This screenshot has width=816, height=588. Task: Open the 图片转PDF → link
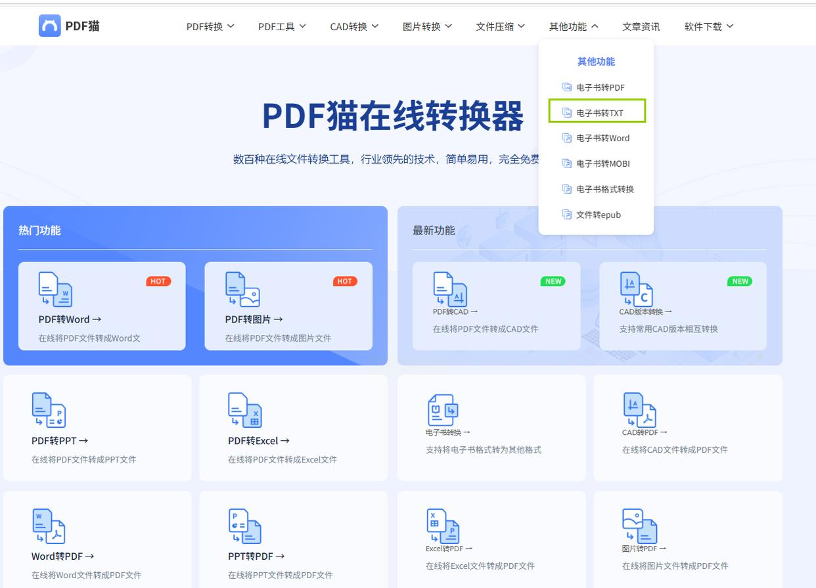pyautogui.click(x=644, y=548)
